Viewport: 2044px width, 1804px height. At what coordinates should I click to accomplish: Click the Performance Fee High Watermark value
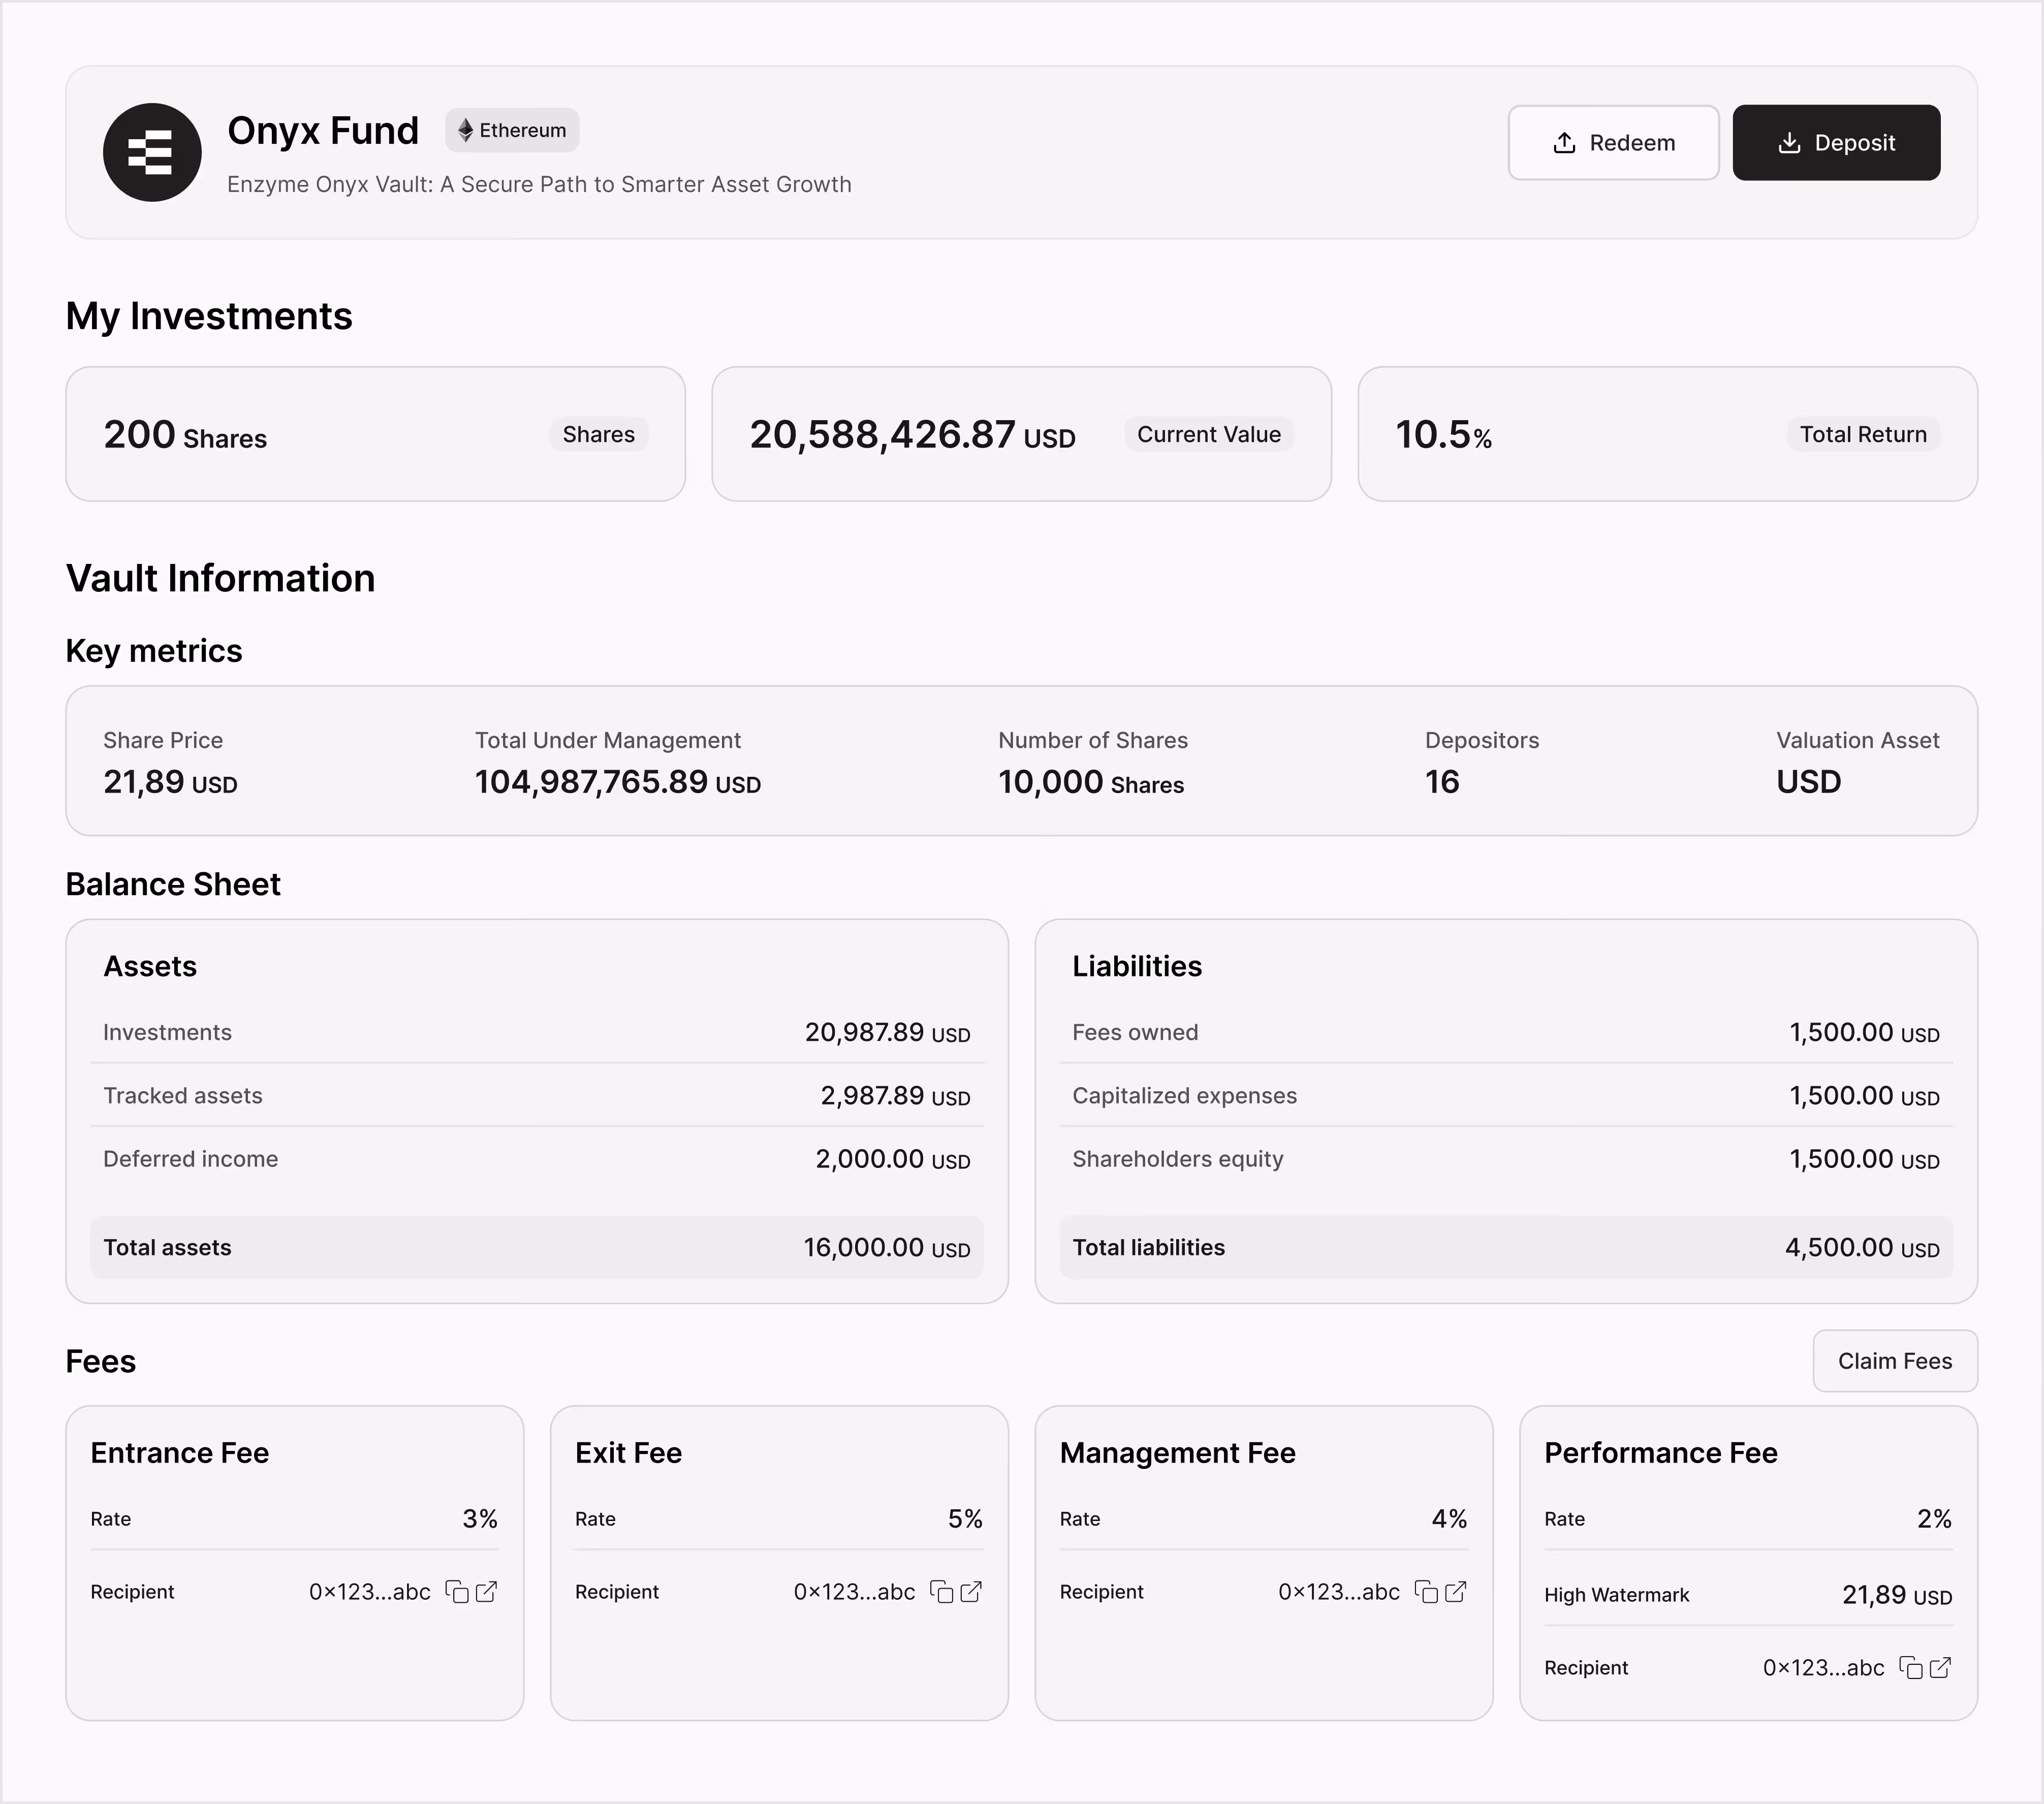click(x=1896, y=1595)
